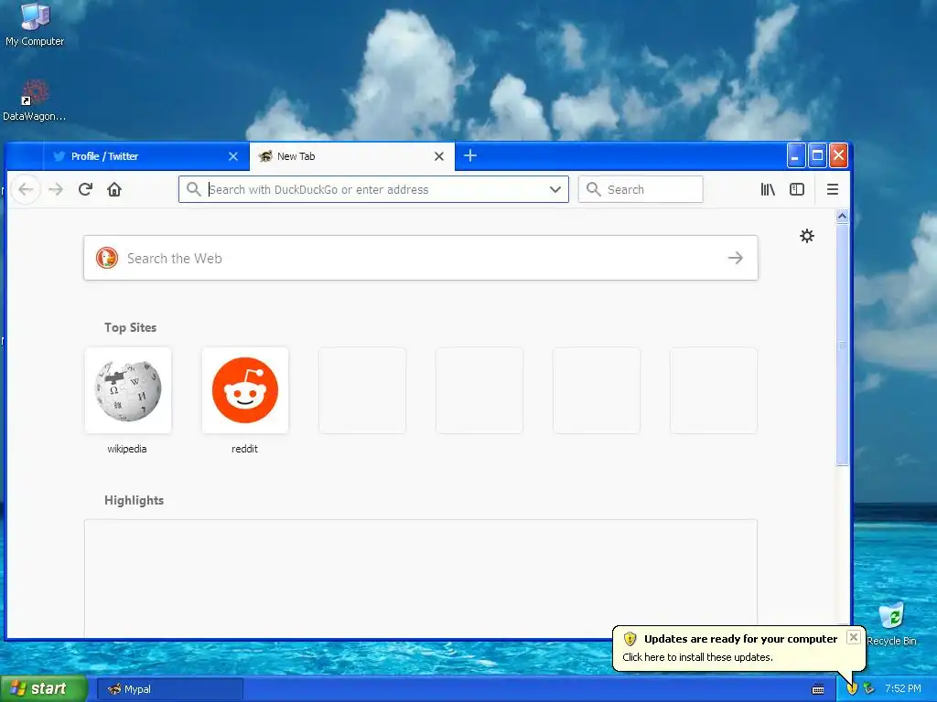Image resolution: width=937 pixels, height=702 pixels.
Task: Open new tab page settings gear
Action: [807, 236]
